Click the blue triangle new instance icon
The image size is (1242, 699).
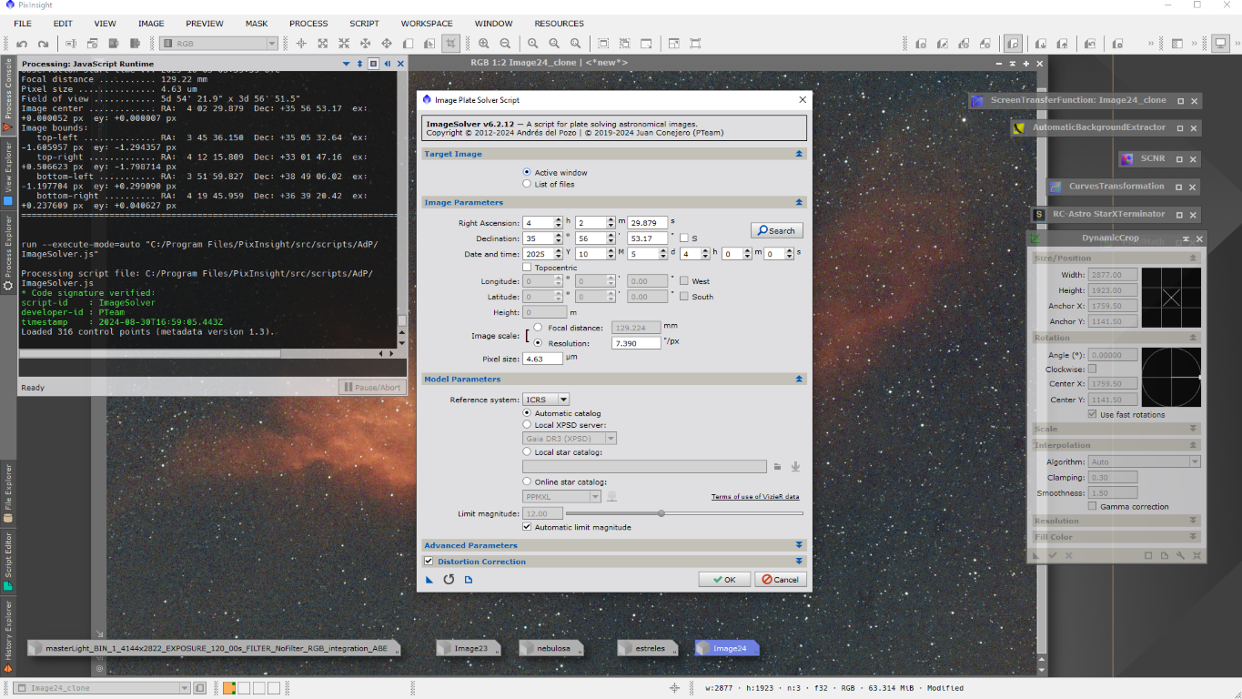[429, 580]
